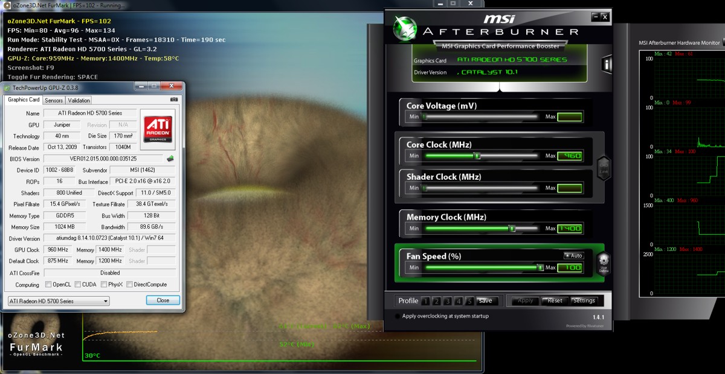
Task: Click the Shader Clock slider handle
Action: (425, 188)
